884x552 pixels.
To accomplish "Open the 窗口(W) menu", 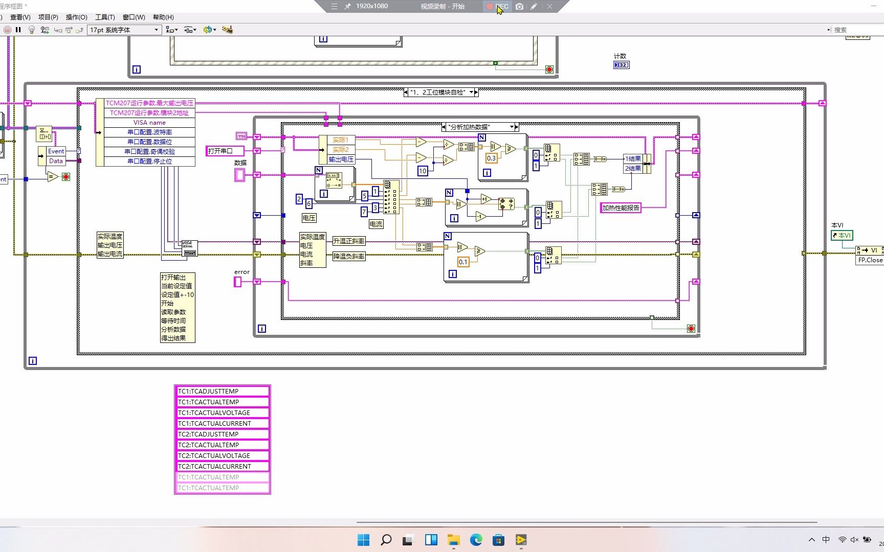I will tap(134, 17).
